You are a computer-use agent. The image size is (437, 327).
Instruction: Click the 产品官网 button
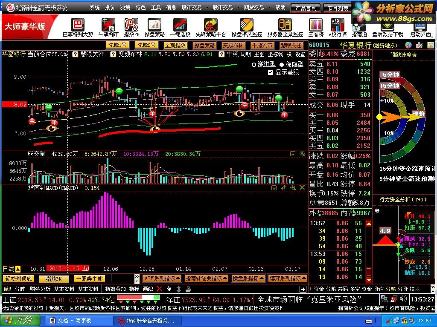306,9
